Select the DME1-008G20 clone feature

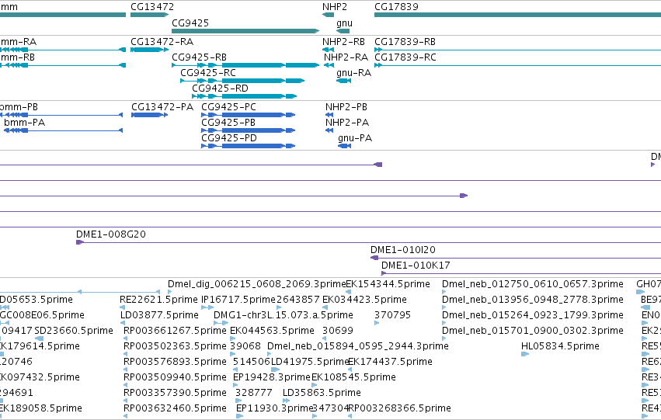(368, 243)
